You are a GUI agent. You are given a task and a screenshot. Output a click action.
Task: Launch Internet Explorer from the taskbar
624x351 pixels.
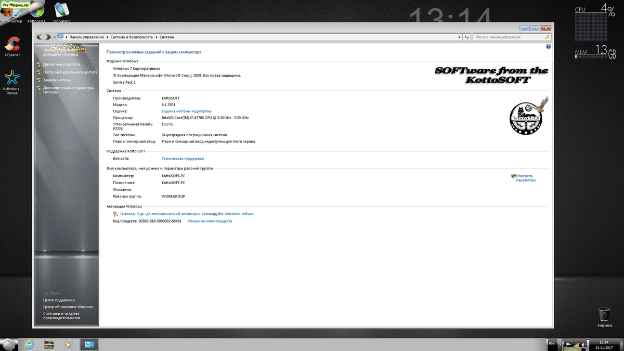[30, 344]
